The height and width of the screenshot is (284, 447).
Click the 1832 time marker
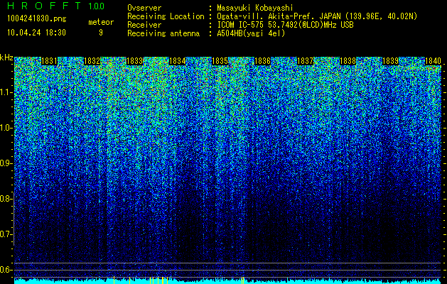(x=92, y=61)
